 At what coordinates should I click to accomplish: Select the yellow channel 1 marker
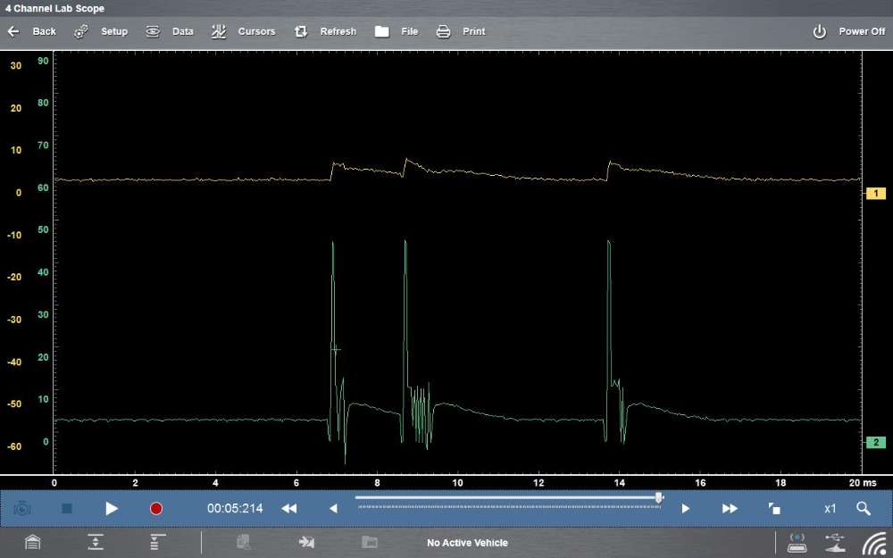(875, 193)
